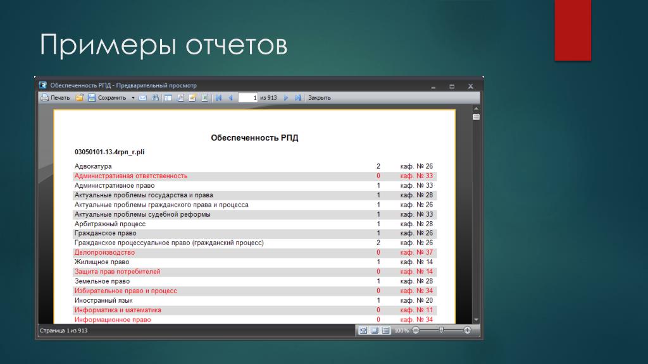
Task: Click the Закрыть button in toolbar
Action: point(320,98)
